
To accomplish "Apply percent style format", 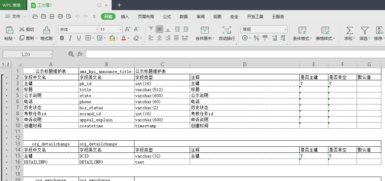I will tap(257, 38).
